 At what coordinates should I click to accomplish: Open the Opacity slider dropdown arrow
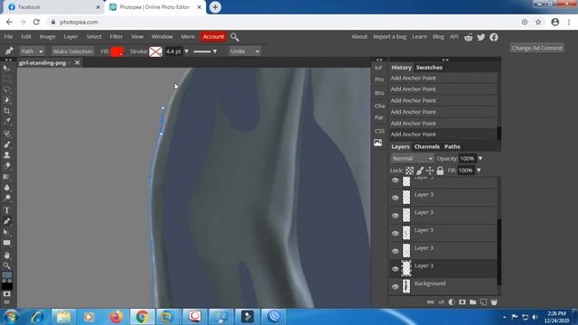[x=480, y=159]
